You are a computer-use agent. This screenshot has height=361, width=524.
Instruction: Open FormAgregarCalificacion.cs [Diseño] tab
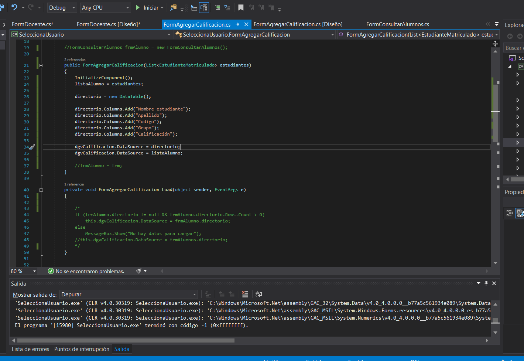pyautogui.click(x=298, y=24)
